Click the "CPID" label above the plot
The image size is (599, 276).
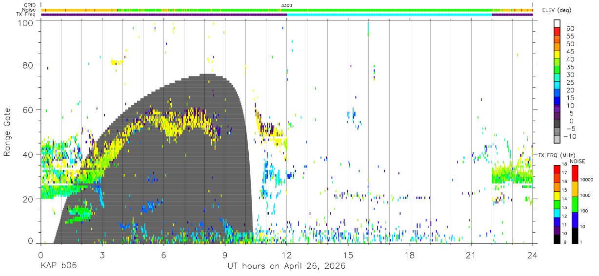[30, 5]
